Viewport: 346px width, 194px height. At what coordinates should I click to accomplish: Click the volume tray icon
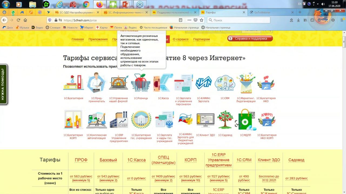[323, 4]
